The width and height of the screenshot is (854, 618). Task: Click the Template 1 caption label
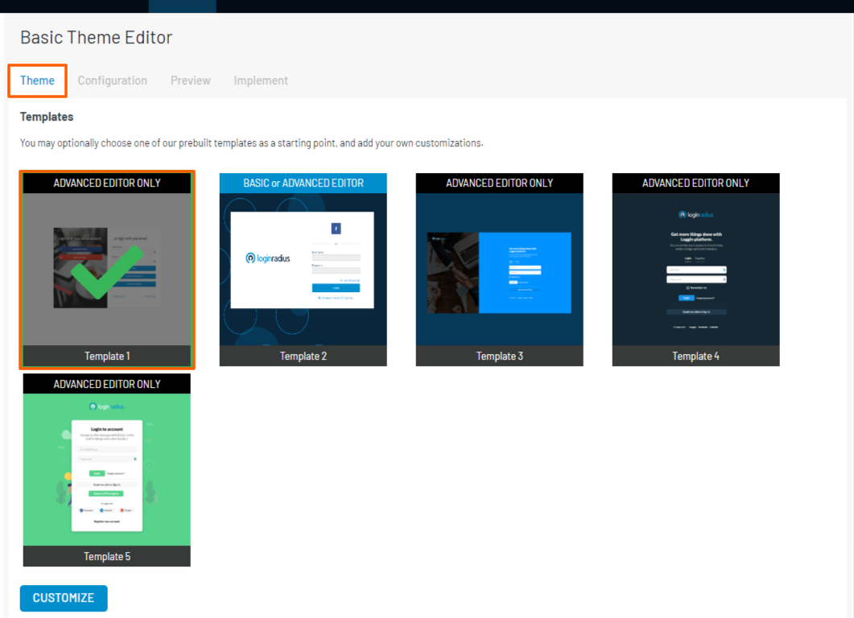click(106, 356)
